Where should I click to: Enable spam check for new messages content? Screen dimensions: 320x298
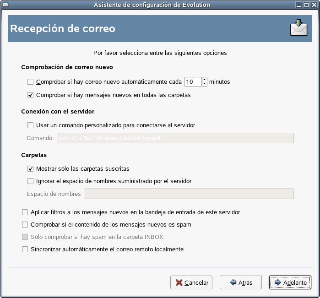click(25, 224)
